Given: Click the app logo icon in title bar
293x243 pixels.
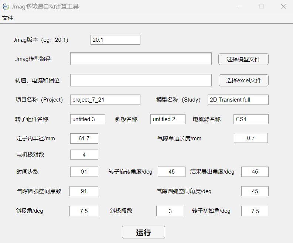Looking at the screenshot, I should coord(6,6).
